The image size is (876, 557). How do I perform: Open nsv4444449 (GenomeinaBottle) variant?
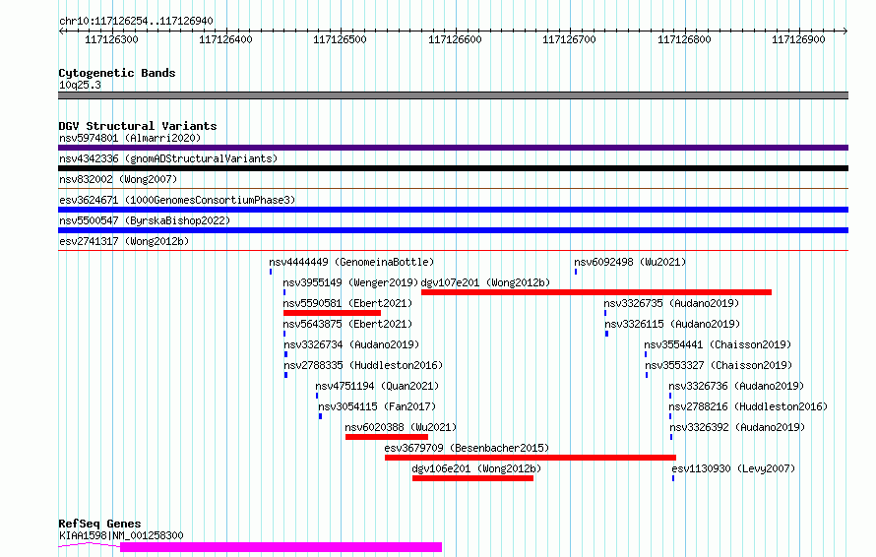[351, 262]
